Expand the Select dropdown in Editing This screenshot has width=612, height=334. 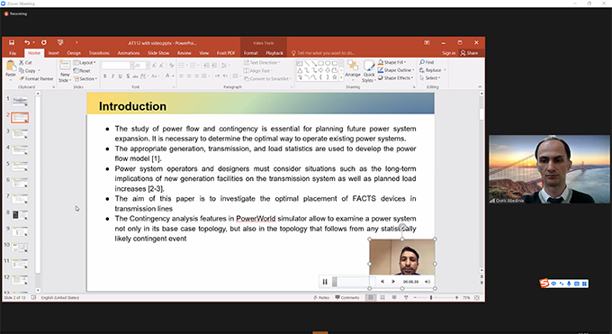pos(430,78)
